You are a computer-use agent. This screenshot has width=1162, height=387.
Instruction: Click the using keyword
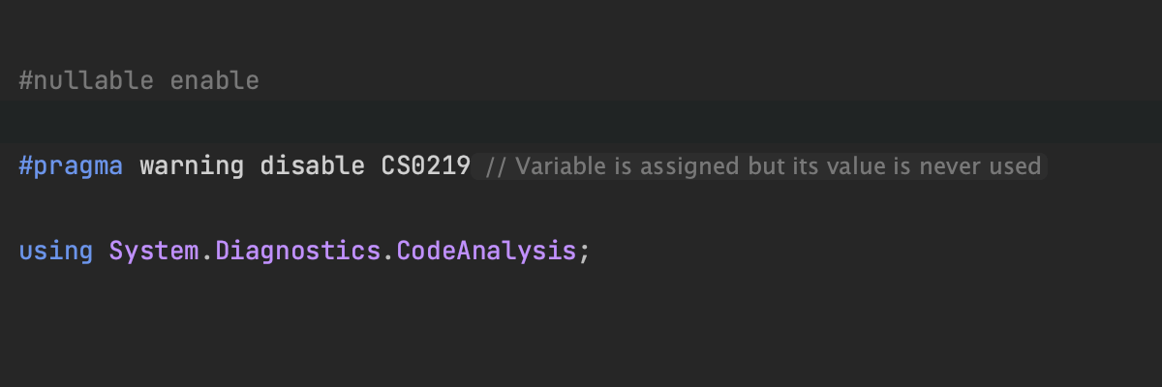pyautogui.click(x=55, y=252)
